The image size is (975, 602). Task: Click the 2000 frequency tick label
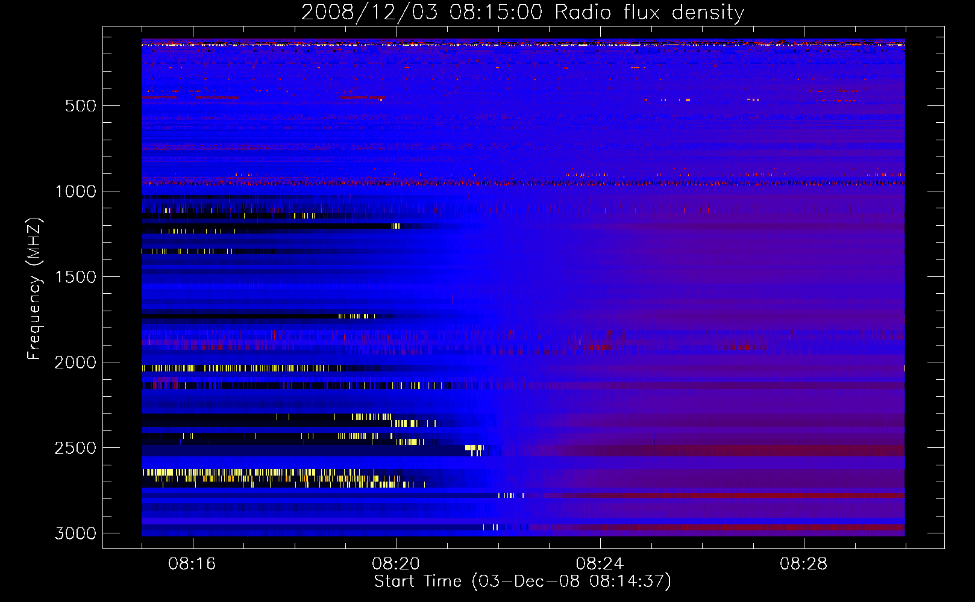75,362
